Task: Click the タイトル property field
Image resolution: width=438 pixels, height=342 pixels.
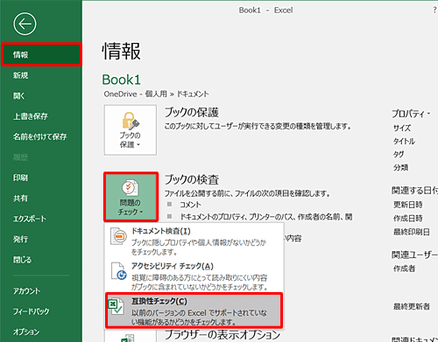Action: pos(404,141)
